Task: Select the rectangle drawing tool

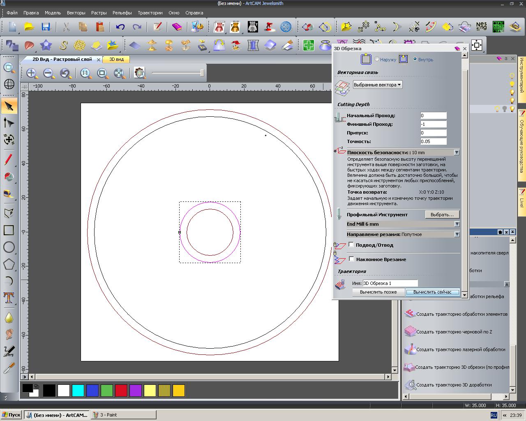Action: click(9, 230)
